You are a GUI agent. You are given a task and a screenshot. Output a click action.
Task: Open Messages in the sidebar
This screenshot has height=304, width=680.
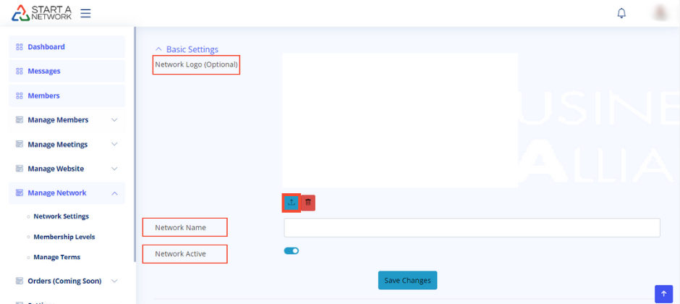click(x=44, y=71)
